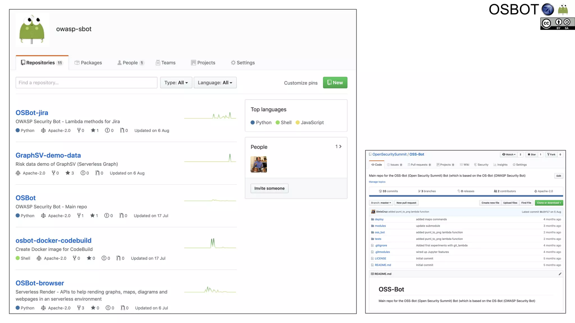Click the issues icon on osbot-docker-codebuild row
575x323 pixels.
[104, 258]
